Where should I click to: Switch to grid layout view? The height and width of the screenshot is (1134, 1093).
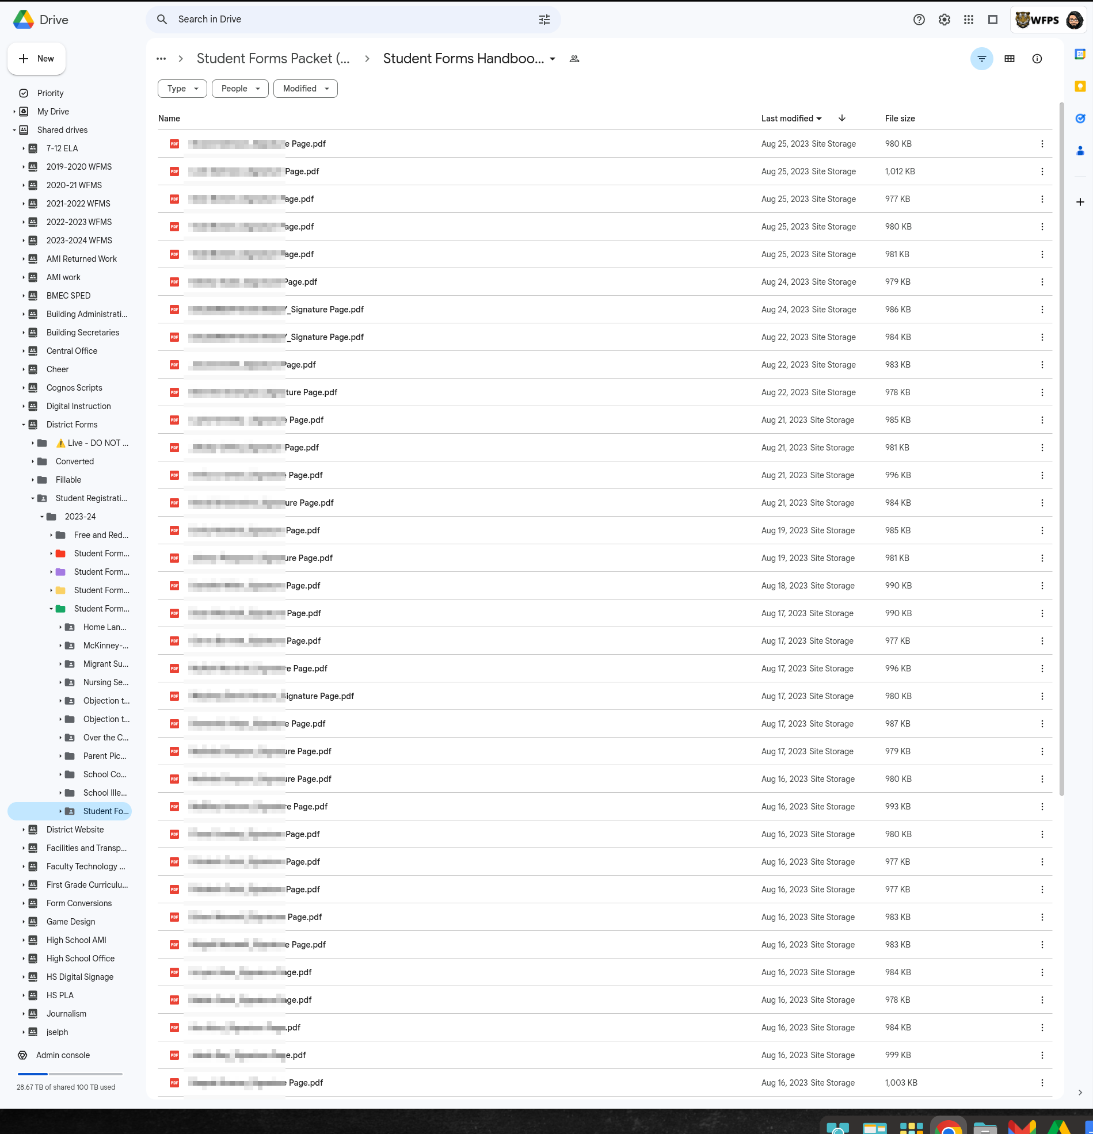(1009, 59)
